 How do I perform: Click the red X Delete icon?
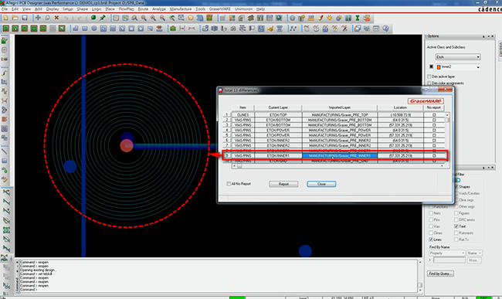[56, 18]
